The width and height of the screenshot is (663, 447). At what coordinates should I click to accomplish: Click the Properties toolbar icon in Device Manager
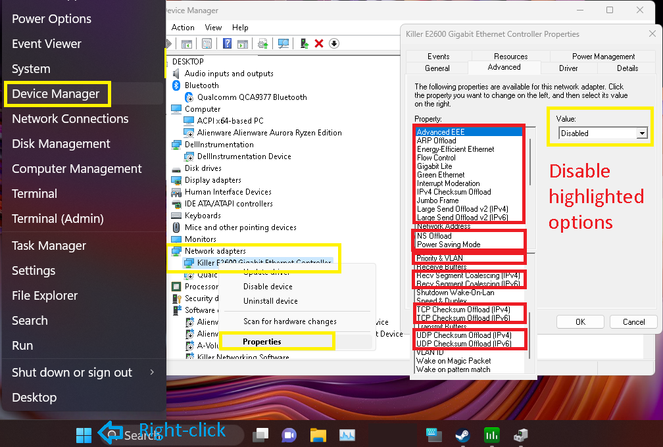(207, 43)
